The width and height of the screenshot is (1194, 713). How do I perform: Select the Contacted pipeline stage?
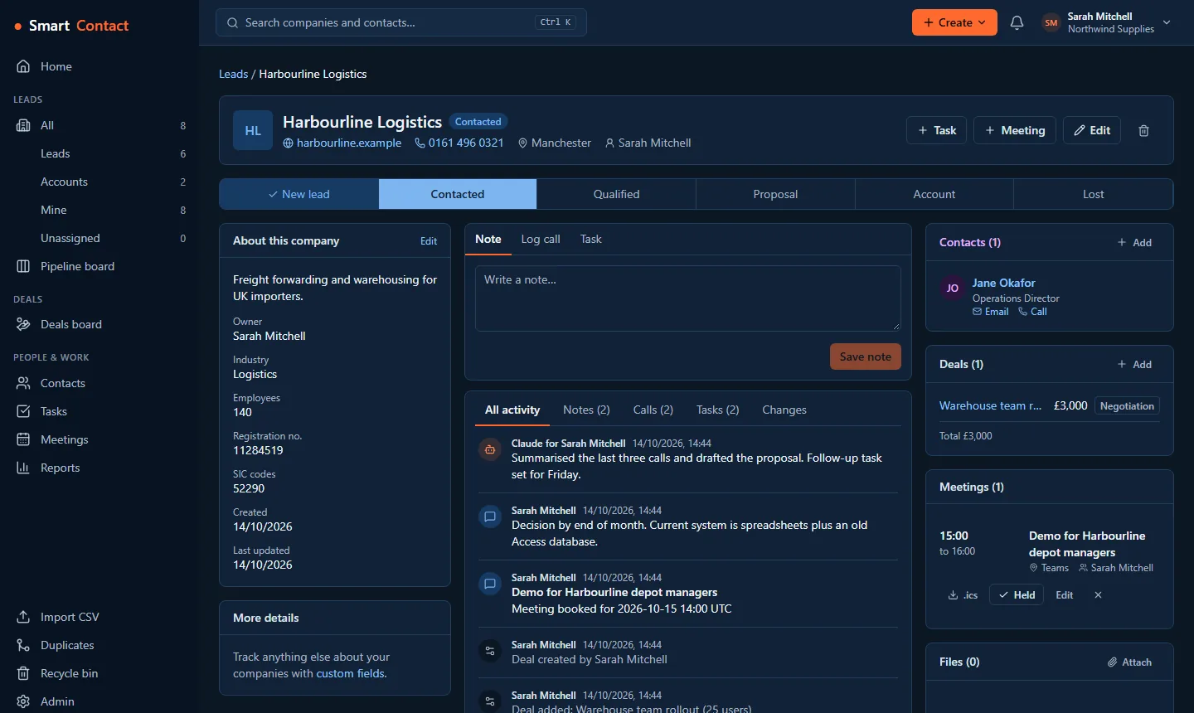point(458,194)
